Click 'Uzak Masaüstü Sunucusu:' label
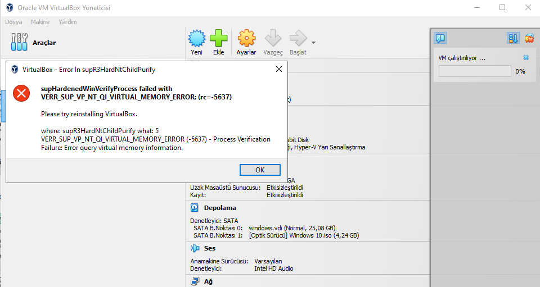 tap(225, 188)
